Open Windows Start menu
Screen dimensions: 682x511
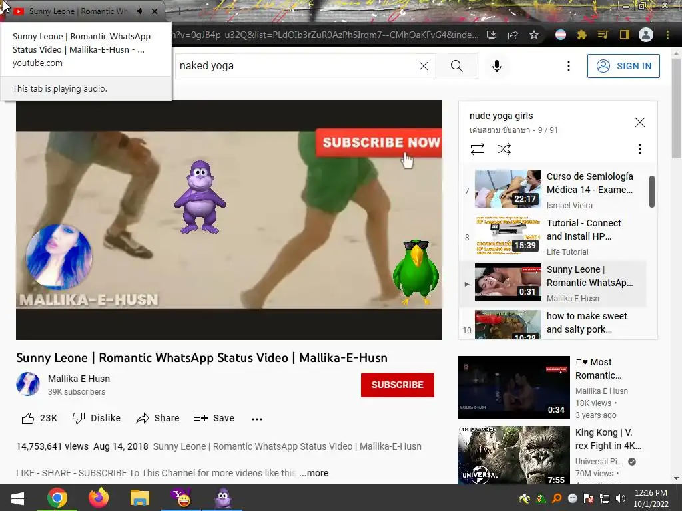(17, 498)
